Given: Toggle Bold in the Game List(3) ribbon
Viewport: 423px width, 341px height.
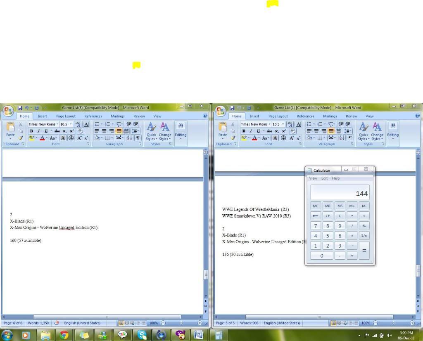Looking at the screenshot, I should pyautogui.click(x=31, y=131).
